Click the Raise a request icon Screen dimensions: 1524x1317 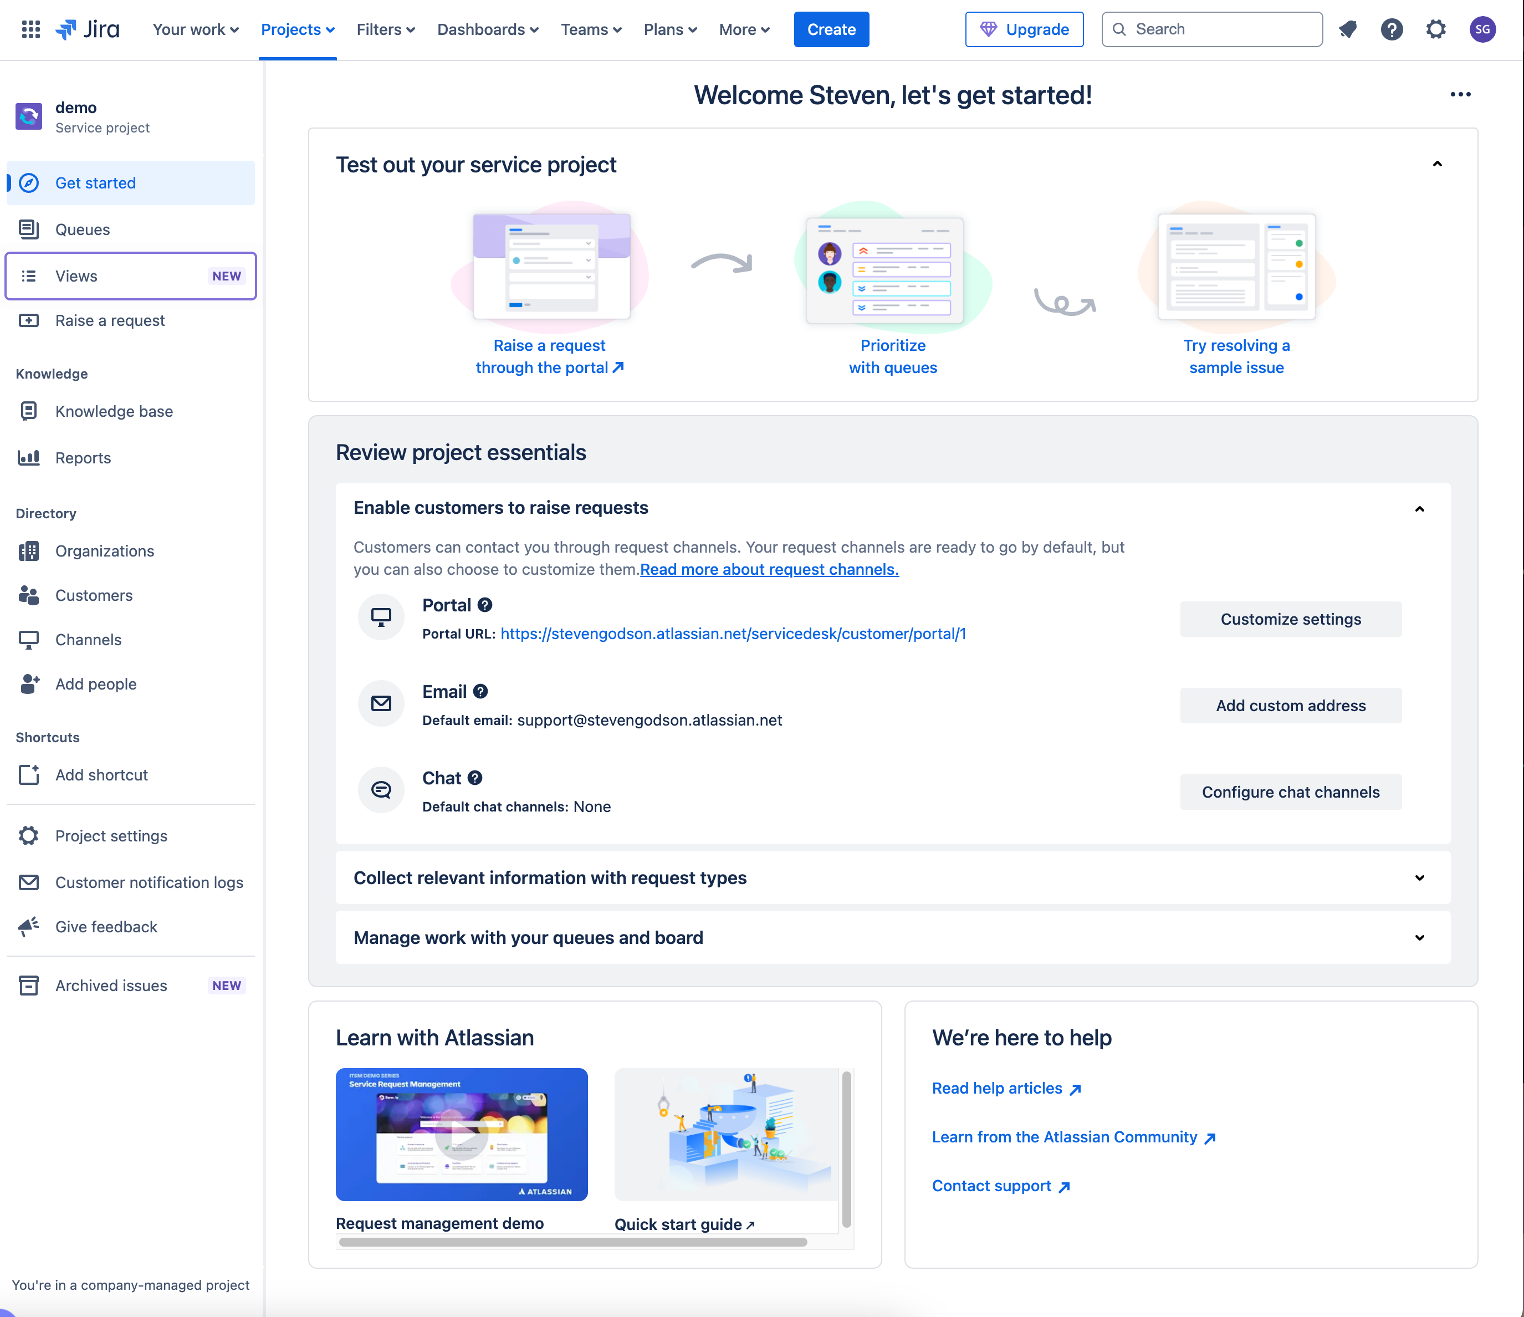[x=29, y=320]
